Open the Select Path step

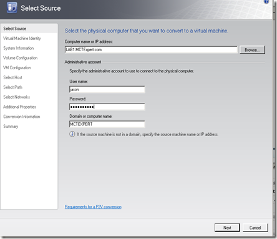coord(12,87)
